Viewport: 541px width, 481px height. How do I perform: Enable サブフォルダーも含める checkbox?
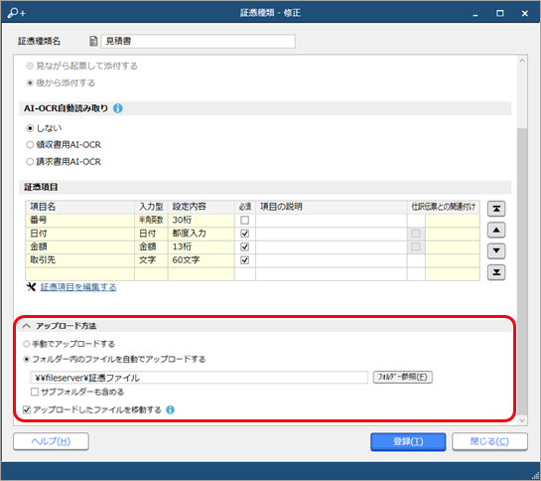(35, 392)
